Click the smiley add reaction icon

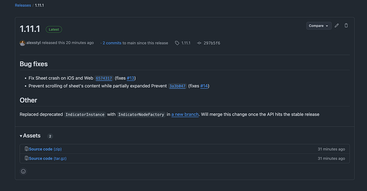click(23, 171)
